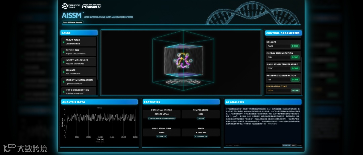
Task: Click the Solvate NACL input field
Action: click(279, 46)
